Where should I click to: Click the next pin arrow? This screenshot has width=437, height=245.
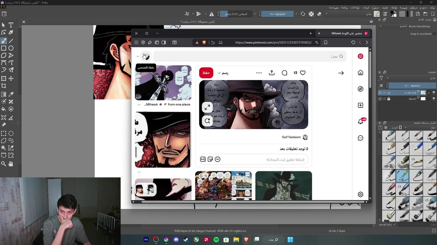pyautogui.click(x=341, y=73)
